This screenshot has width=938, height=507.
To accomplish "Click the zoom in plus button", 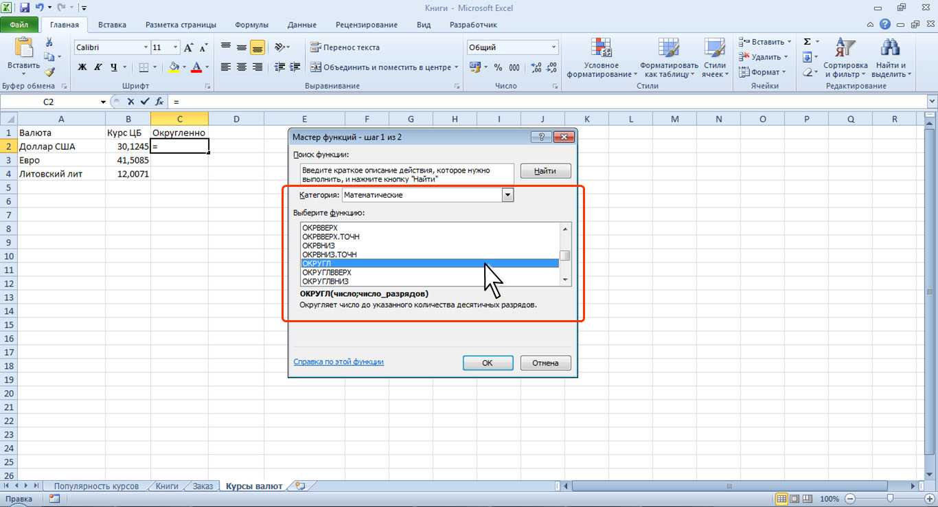I will pos(929,499).
